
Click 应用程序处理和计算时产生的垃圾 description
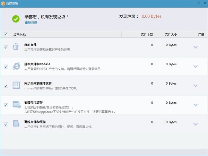(x=47, y=50)
